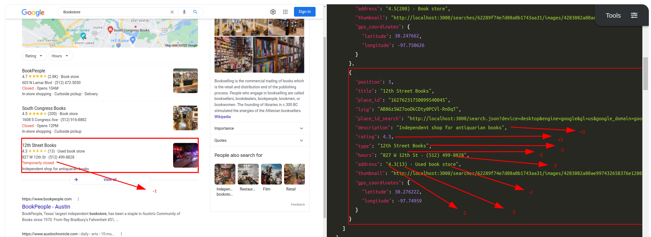Open Google settings gear icon
Viewport: 651px width, 237px height.
point(273,12)
